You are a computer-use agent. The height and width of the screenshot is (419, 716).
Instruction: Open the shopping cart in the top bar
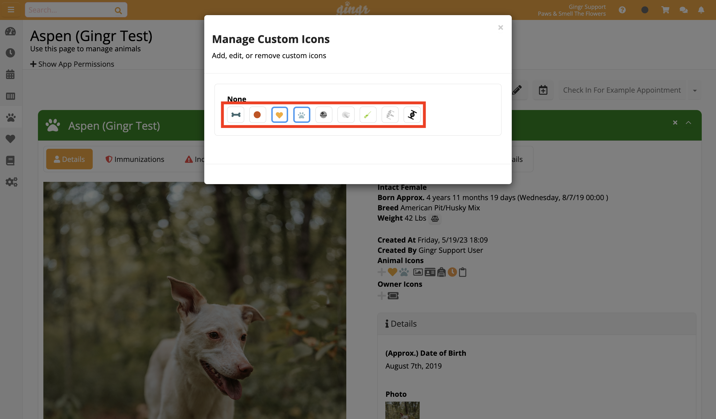click(x=665, y=10)
